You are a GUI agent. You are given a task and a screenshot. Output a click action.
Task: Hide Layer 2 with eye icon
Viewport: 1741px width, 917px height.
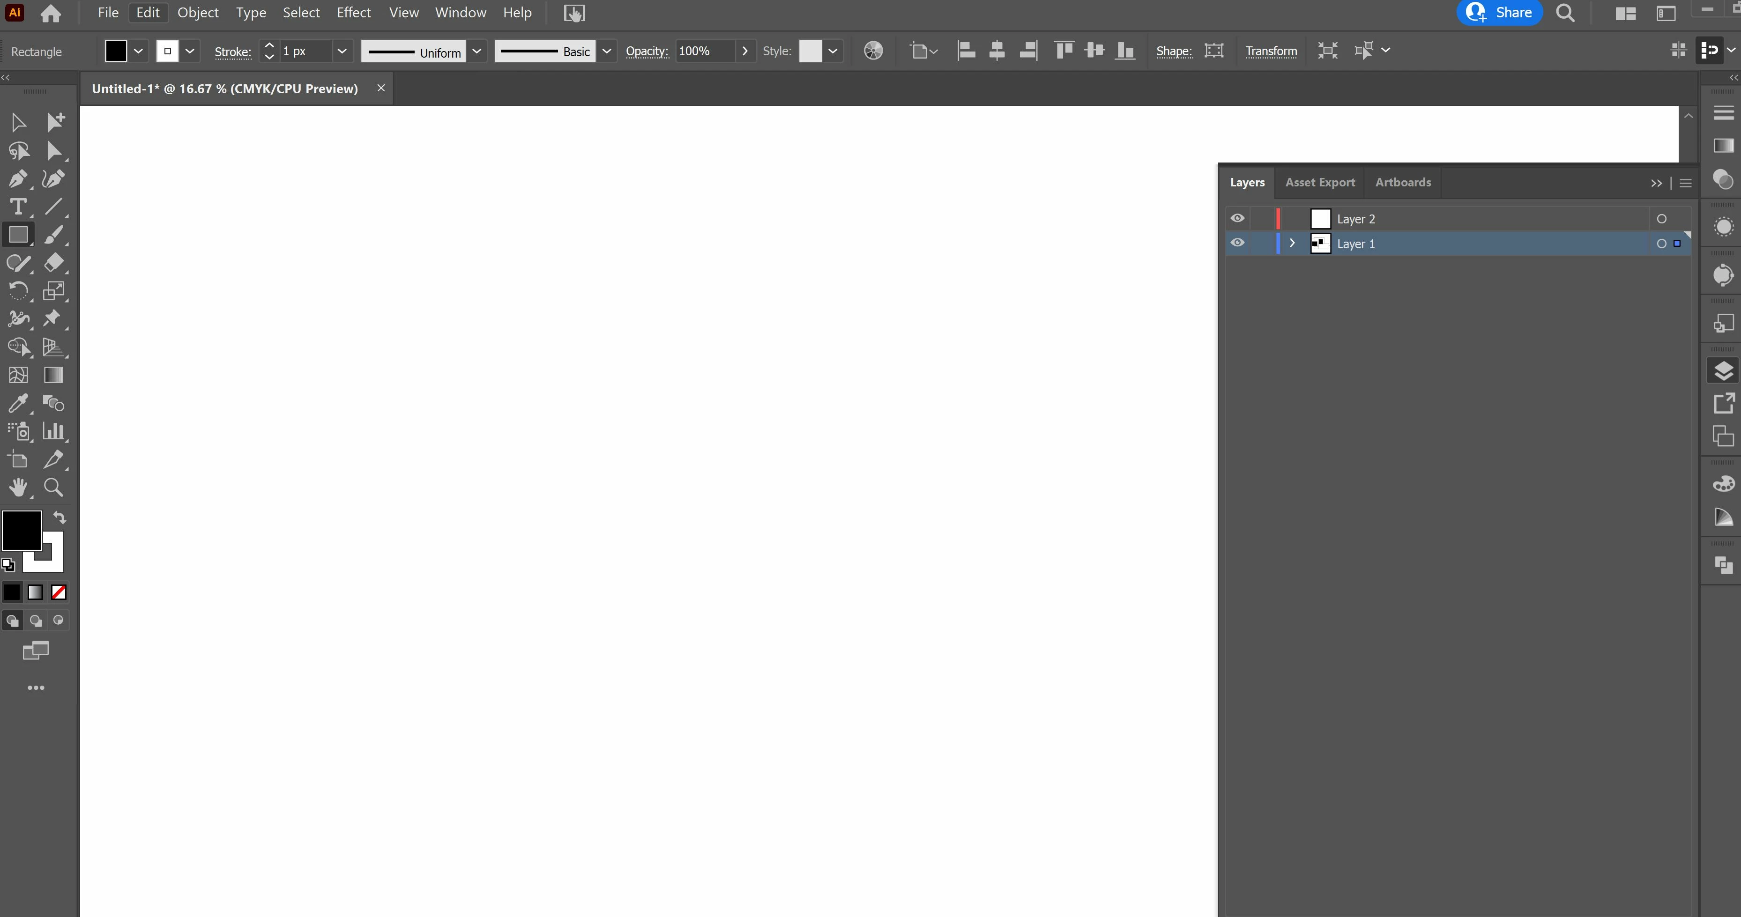(1237, 218)
